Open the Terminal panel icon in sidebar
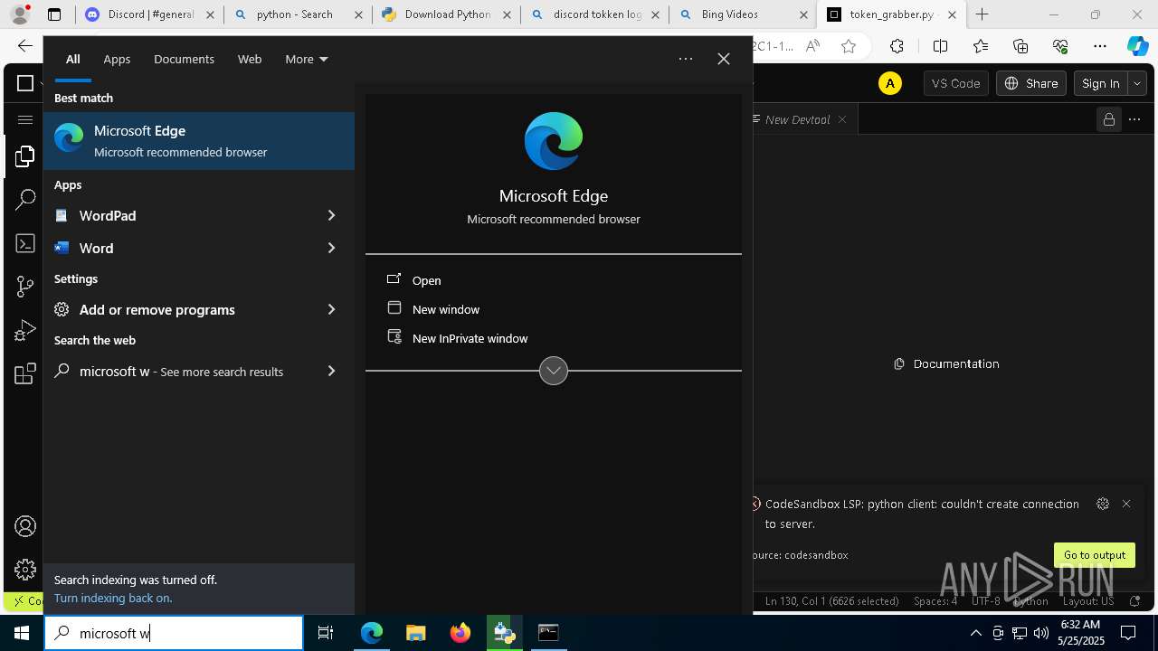Viewport: 1158px width, 651px height. click(x=25, y=243)
